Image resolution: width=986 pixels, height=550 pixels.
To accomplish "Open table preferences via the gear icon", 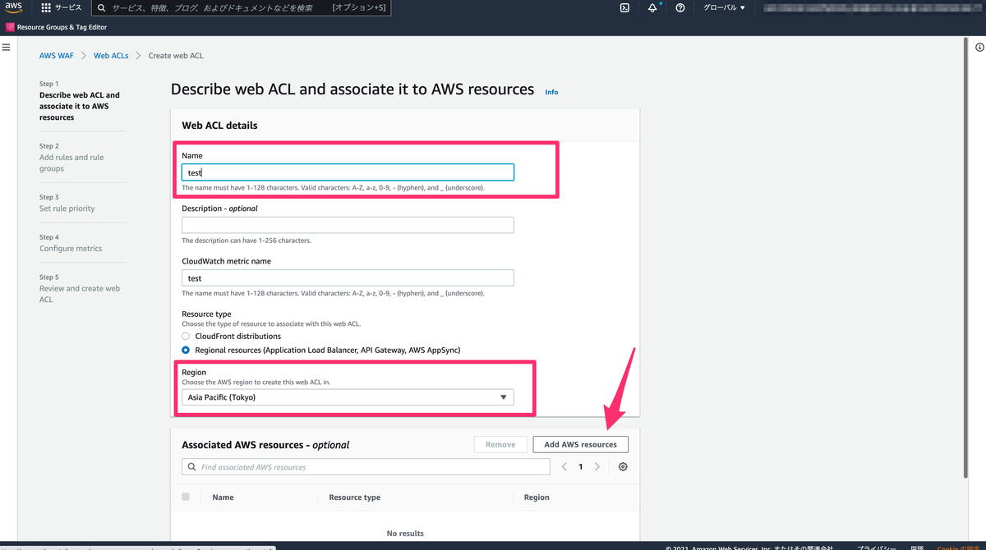I will 622,465.
